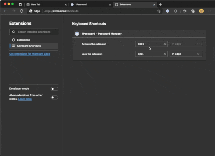Open the tab actions menu icon
Screen dimensions: 215x156
pos(20,5)
